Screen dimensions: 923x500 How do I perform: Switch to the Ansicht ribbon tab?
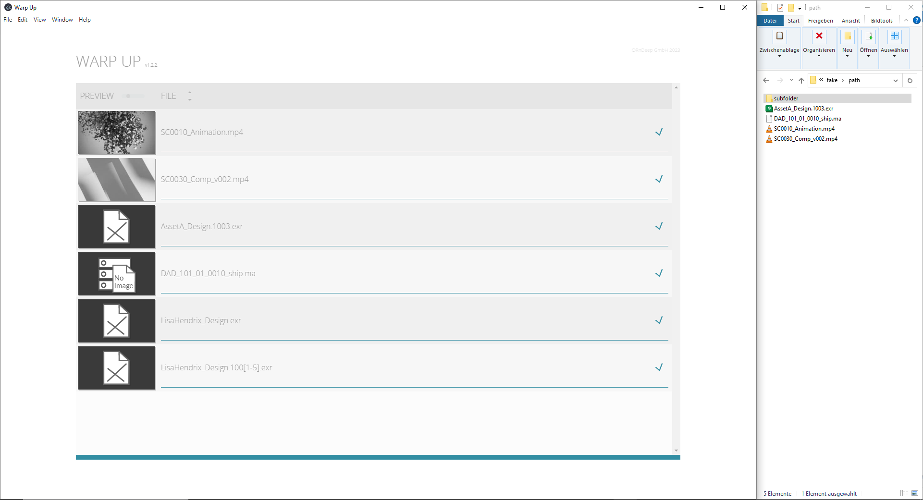pos(850,21)
